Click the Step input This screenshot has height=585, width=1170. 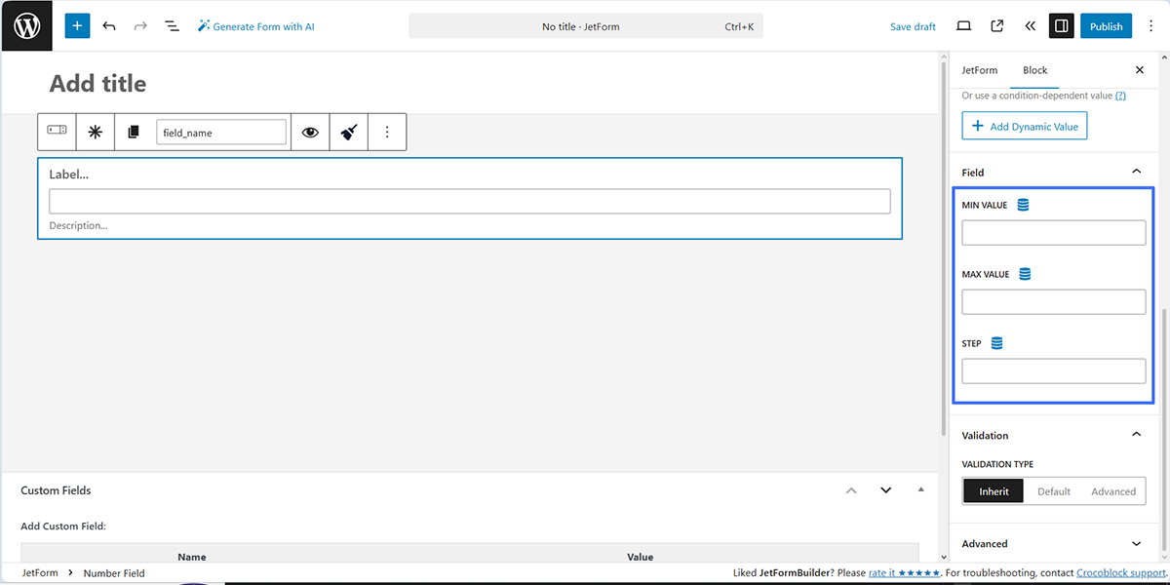point(1054,371)
